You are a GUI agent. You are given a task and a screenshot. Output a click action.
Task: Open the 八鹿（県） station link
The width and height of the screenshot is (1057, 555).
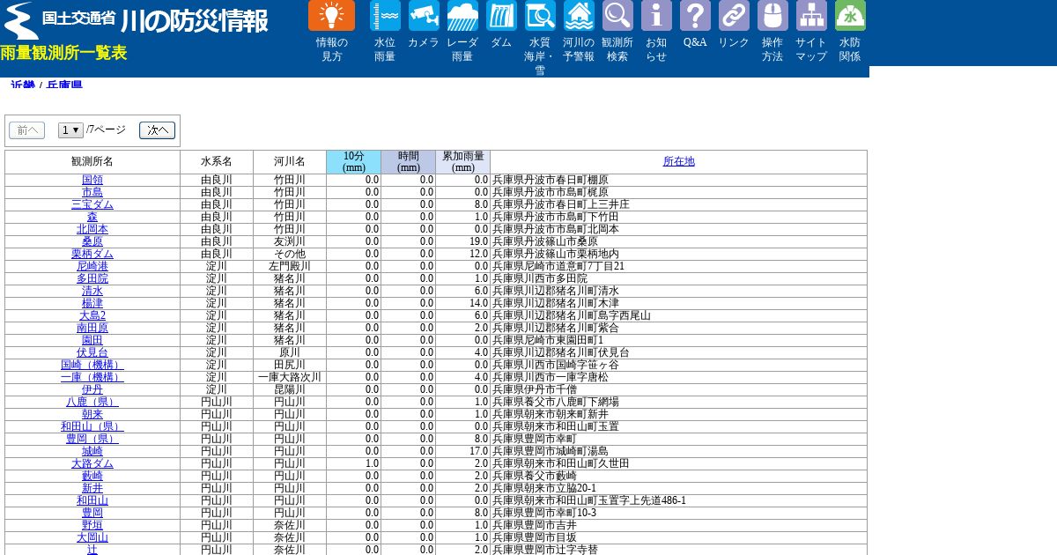click(x=92, y=402)
